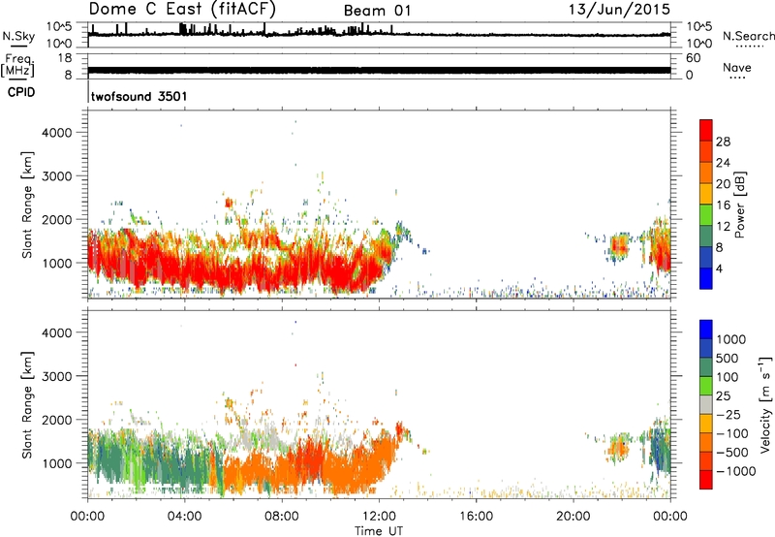Click the '12' label on Power color bar
This screenshot has height=537, width=775.
[x=723, y=227]
